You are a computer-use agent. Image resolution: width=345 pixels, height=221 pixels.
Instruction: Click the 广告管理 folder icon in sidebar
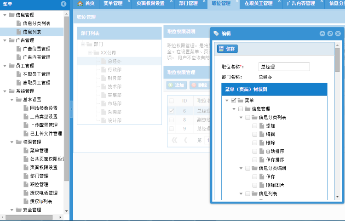point(11,40)
